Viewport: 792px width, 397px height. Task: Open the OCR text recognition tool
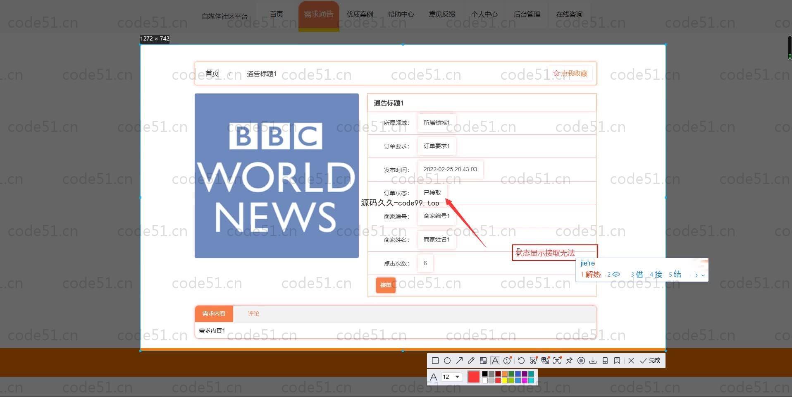557,361
